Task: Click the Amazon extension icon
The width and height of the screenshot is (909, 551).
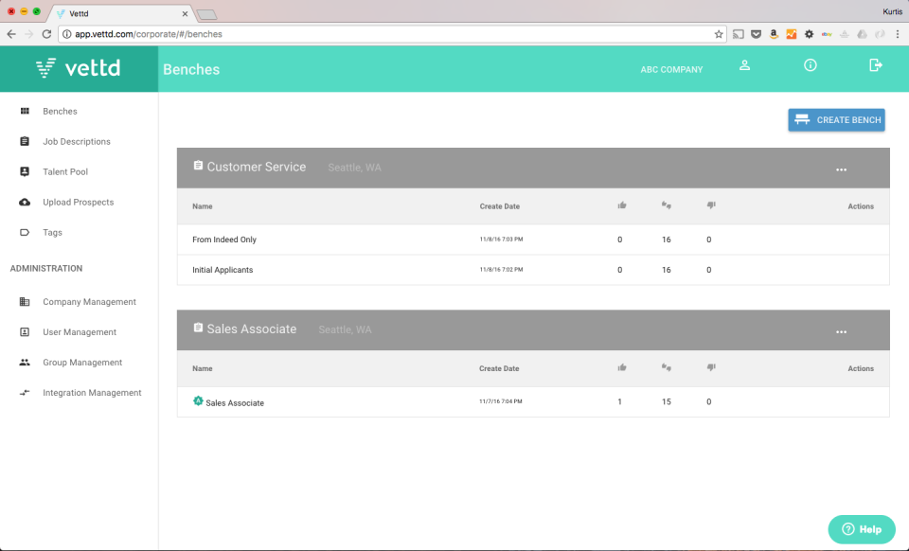Action: (x=774, y=34)
